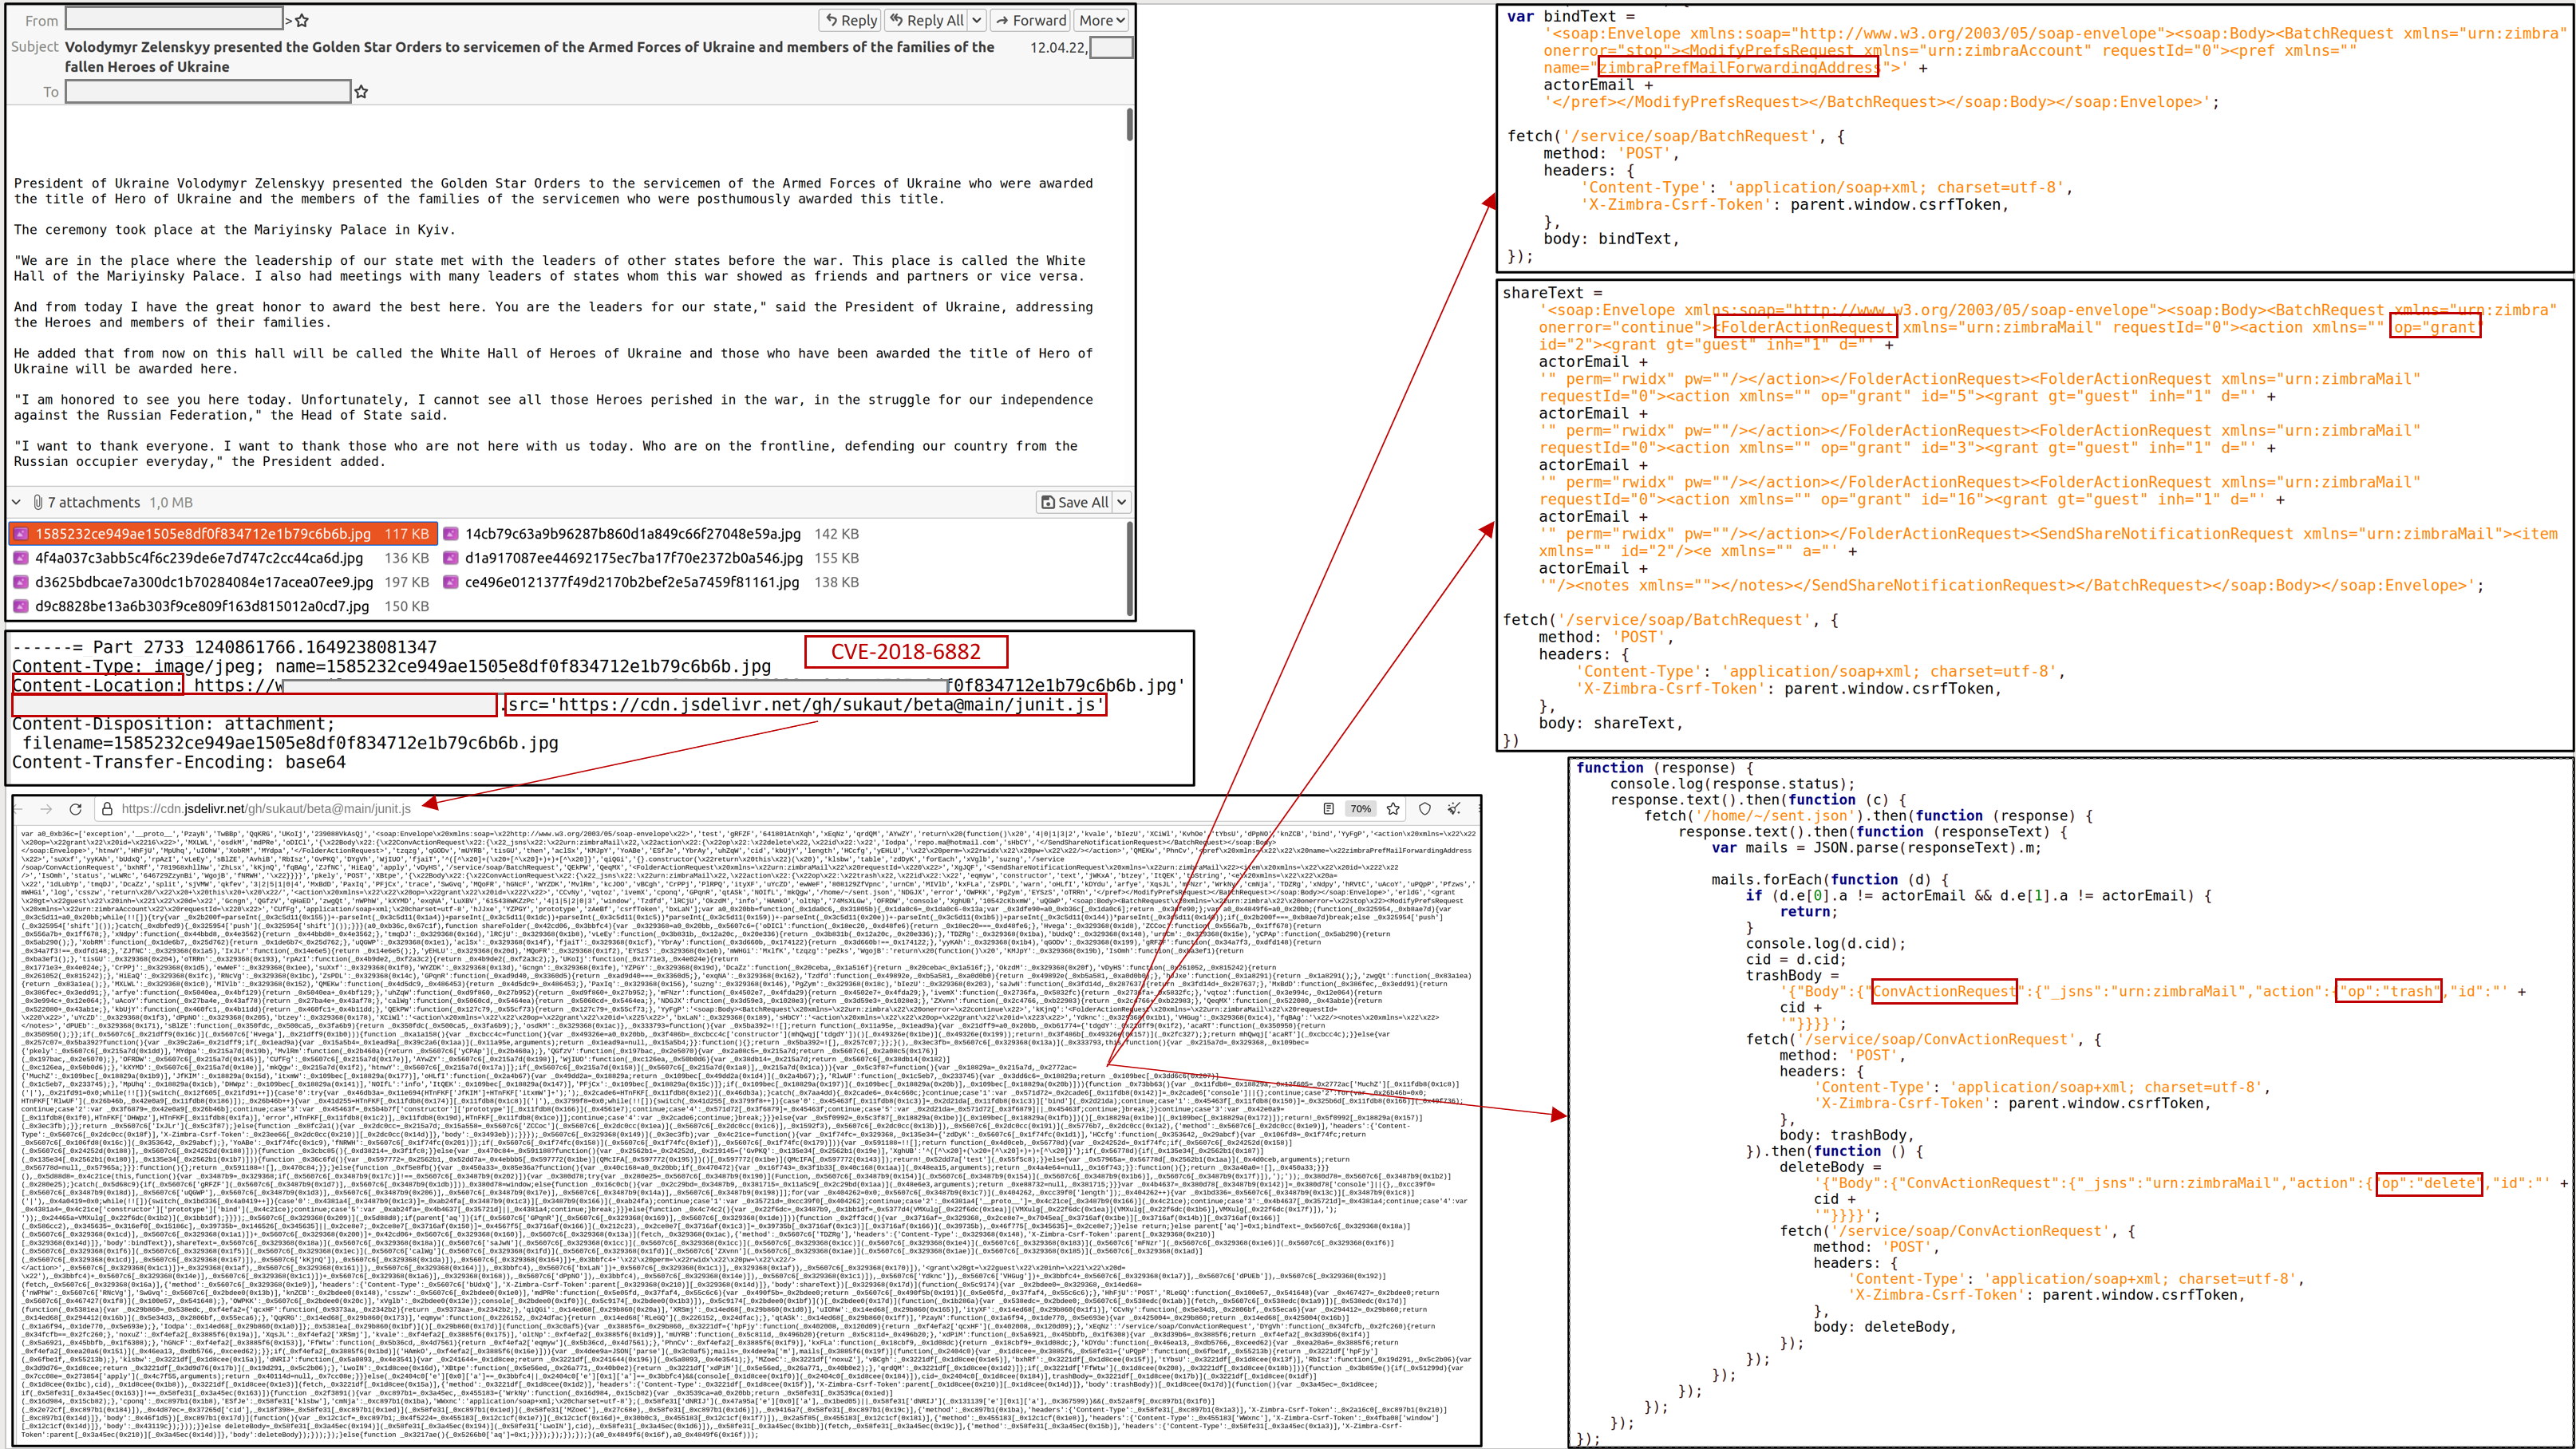
Task: Click the Forward button
Action: click(1030, 20)
